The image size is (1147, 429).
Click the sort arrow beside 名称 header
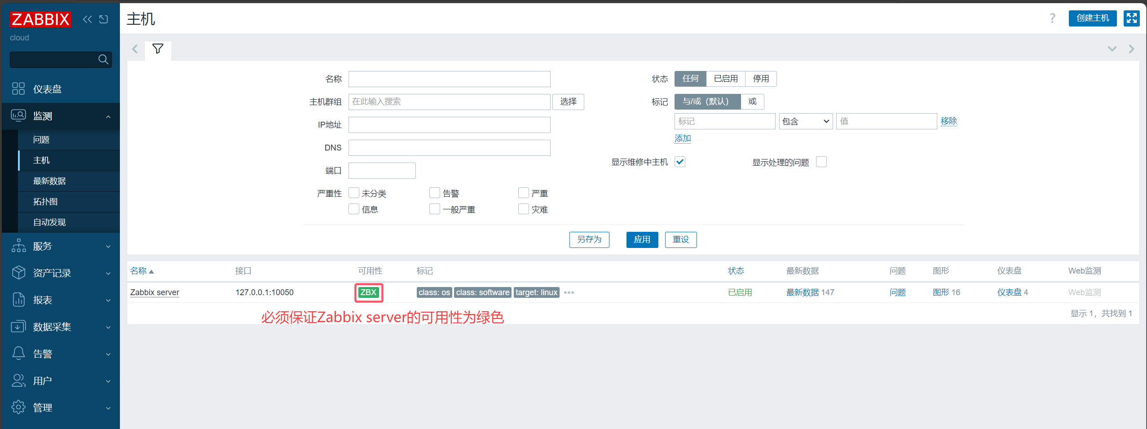click(x=151, y=271)
